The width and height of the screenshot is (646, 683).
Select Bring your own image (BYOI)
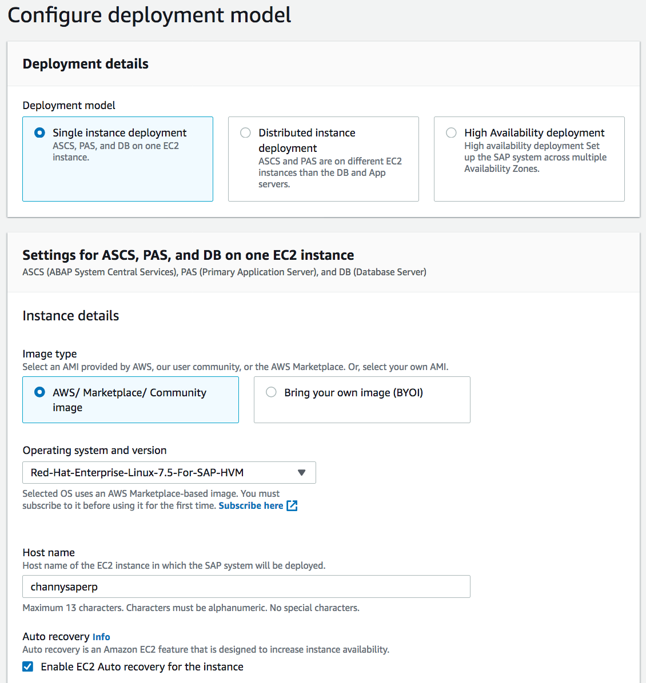coord(272,392)
